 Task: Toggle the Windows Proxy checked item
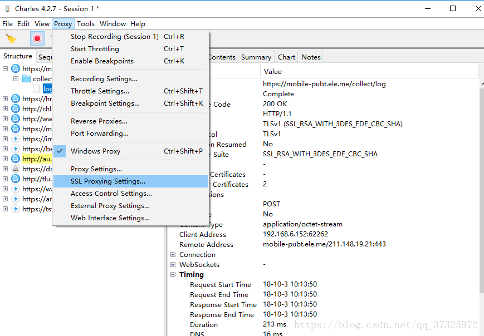(x=130, y=151)
